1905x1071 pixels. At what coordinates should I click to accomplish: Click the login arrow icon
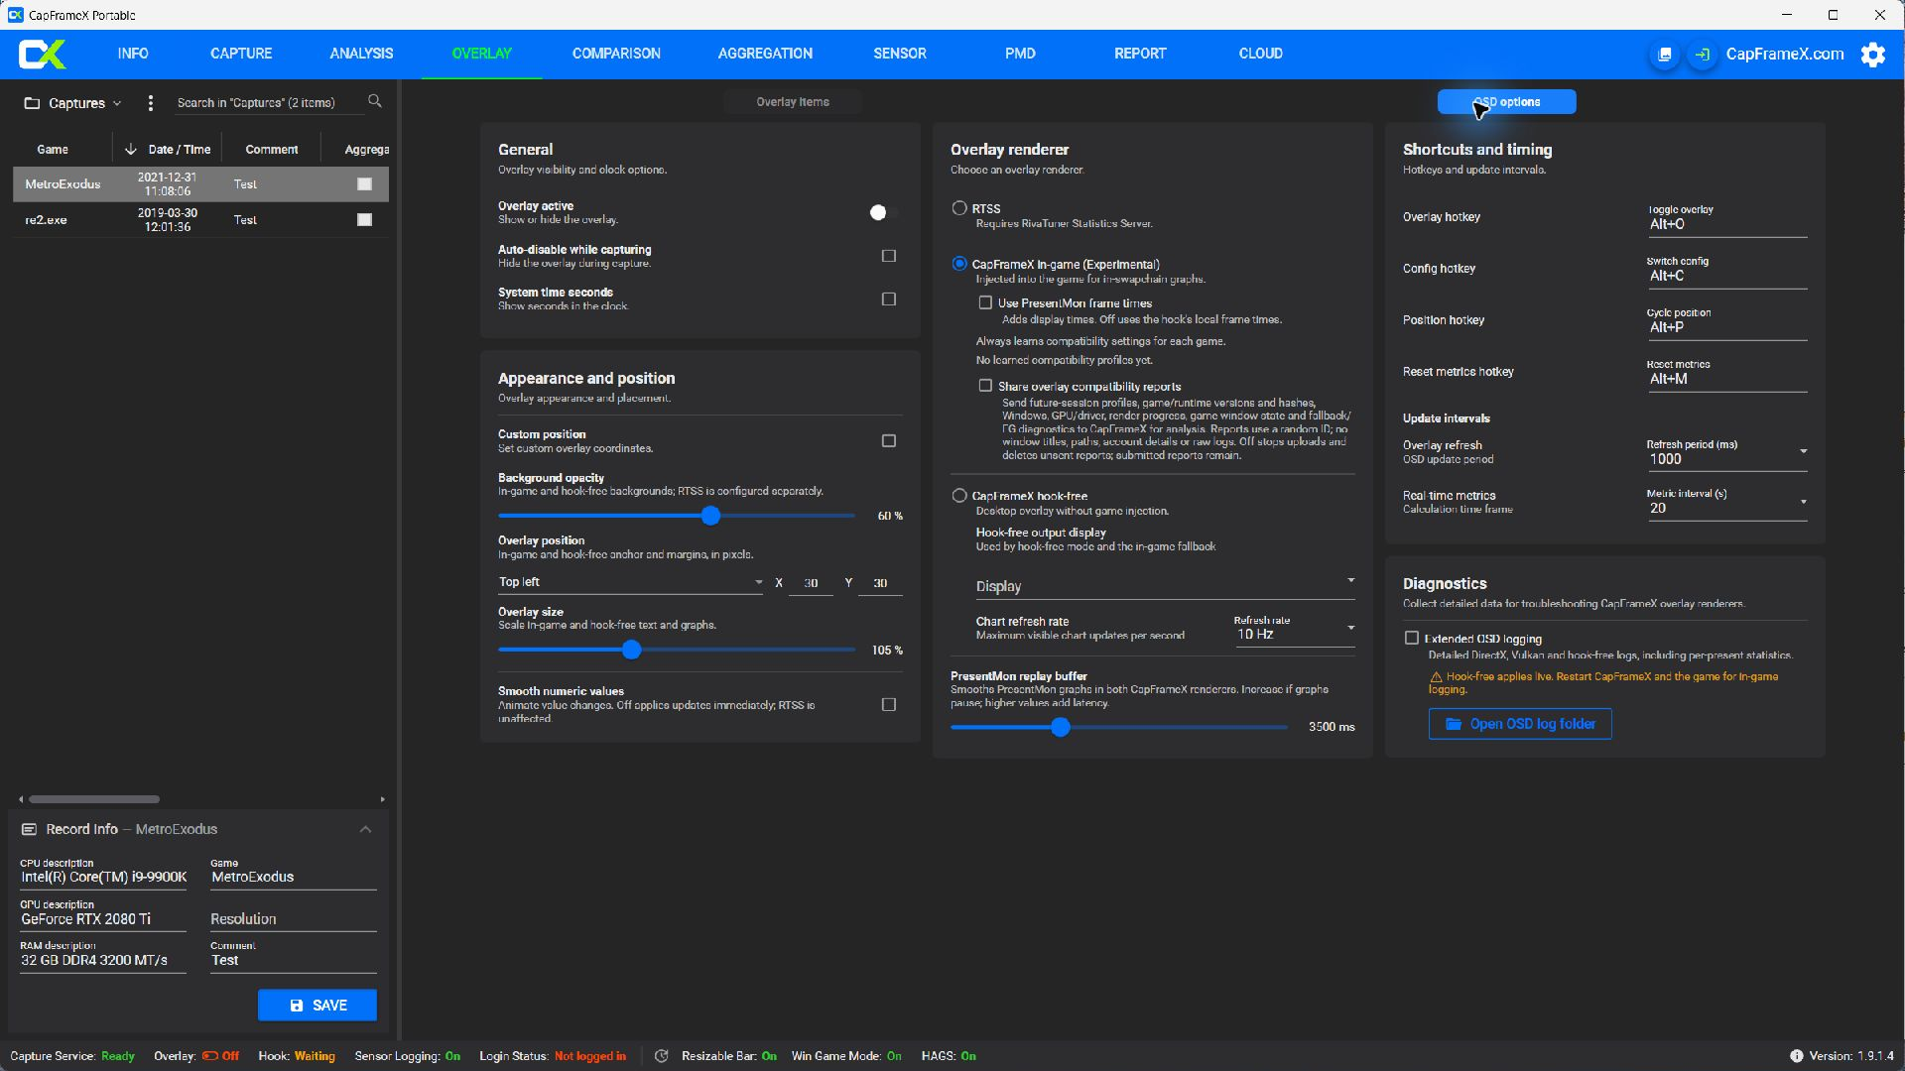pyautogui.click(x=1703, y=55)
